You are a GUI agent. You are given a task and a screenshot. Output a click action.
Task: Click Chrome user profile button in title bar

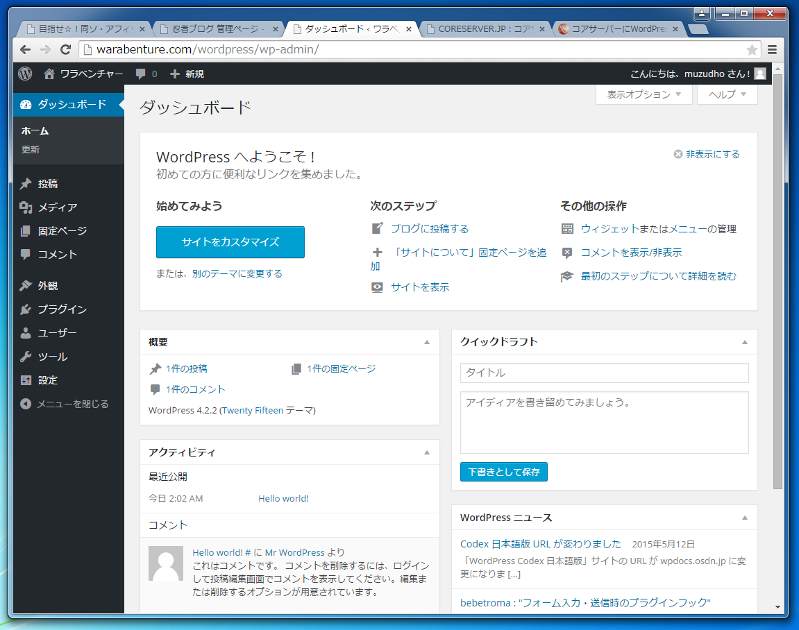pos(702,13)
